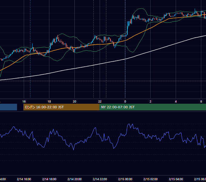This screenshot has height=182, width=206.
Task: Click the NY 22:00-07:00 JST session bar
Action: [152, 107]
